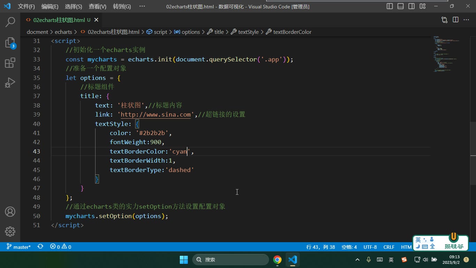The width and height of the screenshot is (476, 268).
Task: Click the 行 43, 列 38 cursor position
Action: coord(321,247)
